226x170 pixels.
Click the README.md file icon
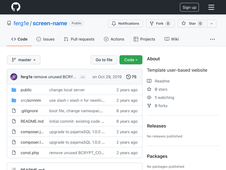tap(14, 121)
